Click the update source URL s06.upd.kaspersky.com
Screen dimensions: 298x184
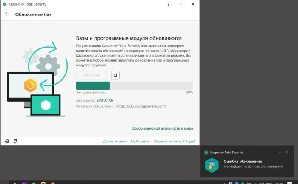141,106
